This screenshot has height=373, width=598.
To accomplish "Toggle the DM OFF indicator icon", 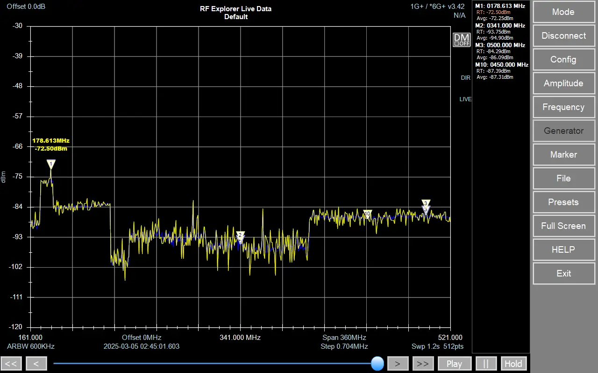I will pos(462,40).
